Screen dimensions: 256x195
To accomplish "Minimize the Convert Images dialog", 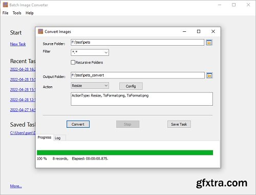I will point(184,31).
